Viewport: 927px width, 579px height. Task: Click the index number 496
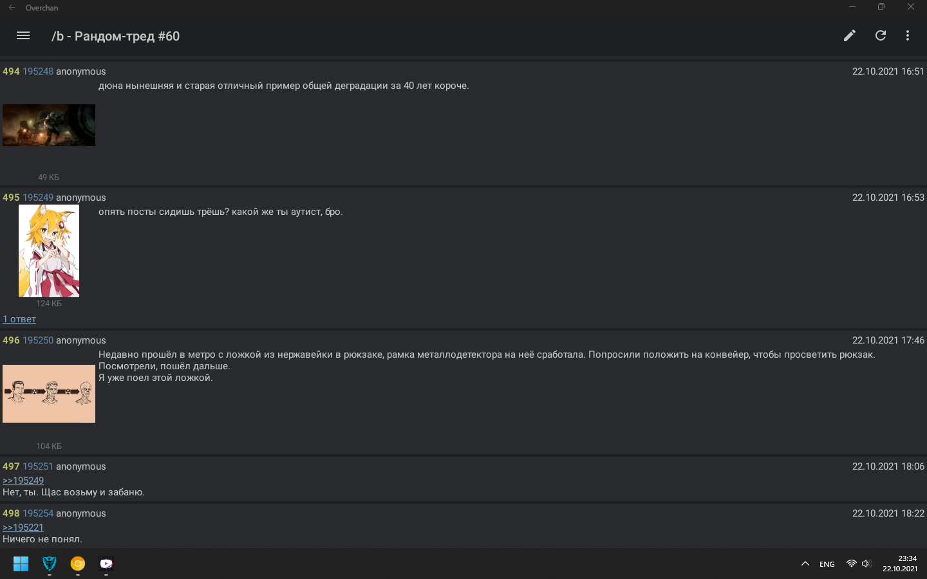(x=11, y=340)
